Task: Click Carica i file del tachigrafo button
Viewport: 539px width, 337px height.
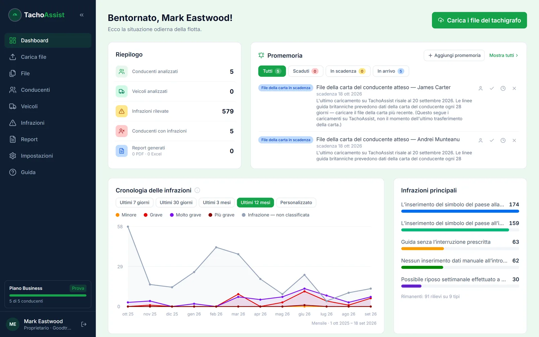Action: (x=479, y=20)
